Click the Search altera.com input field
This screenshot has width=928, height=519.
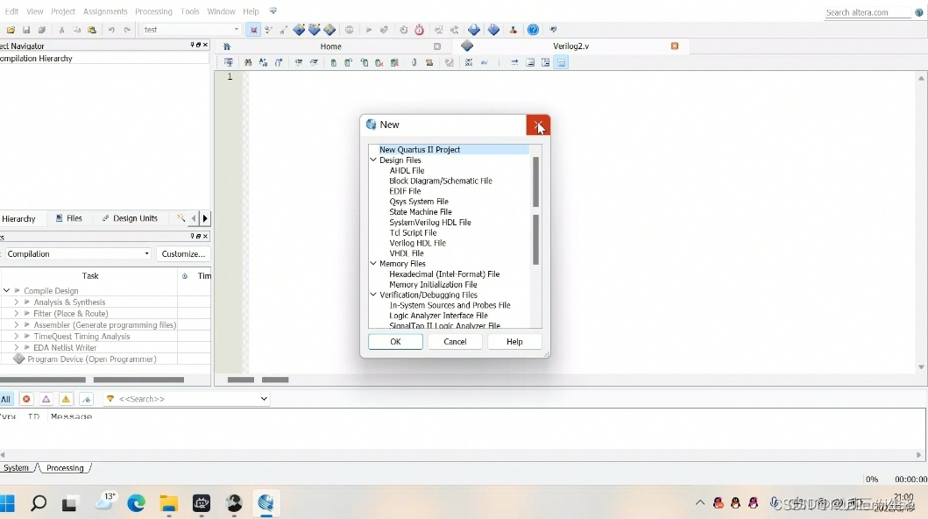pos(868,12)
